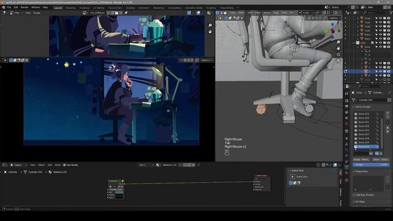Hide the Cylin object using its eye icon
This screenshot has height=221, width=393.
coord(381,31)
